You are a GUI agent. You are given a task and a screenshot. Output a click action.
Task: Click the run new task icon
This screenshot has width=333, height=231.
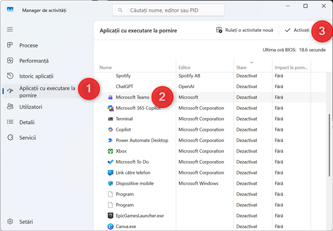(x=219, y=30)
